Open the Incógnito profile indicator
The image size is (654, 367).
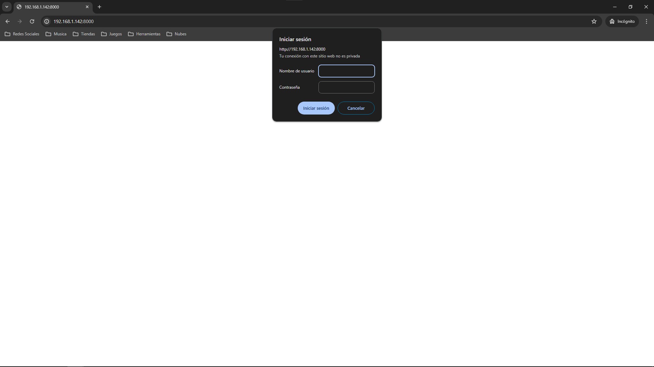[x=622, y=21]
